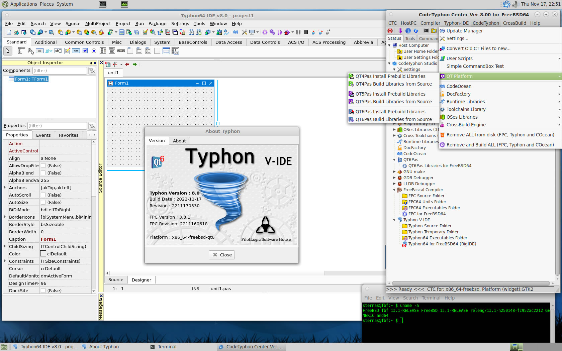Select the TCheckBox palette component
The image size is (562, 351).
[85, 51]
